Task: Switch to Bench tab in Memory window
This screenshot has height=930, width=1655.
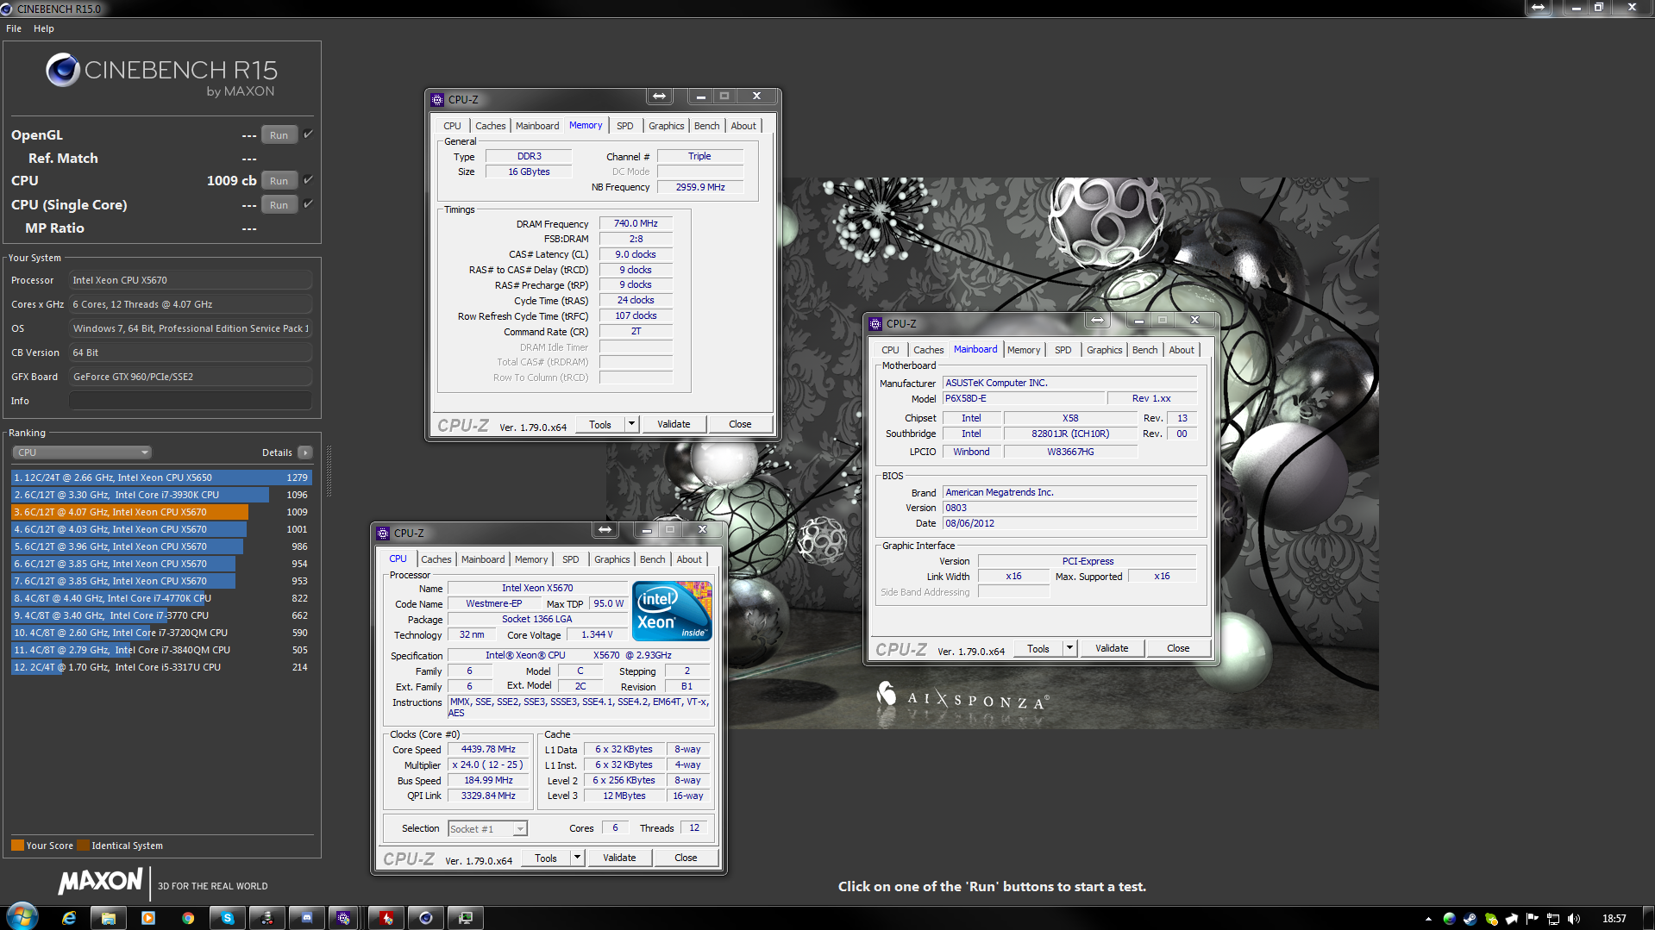Action: click(x=707, y=126)
